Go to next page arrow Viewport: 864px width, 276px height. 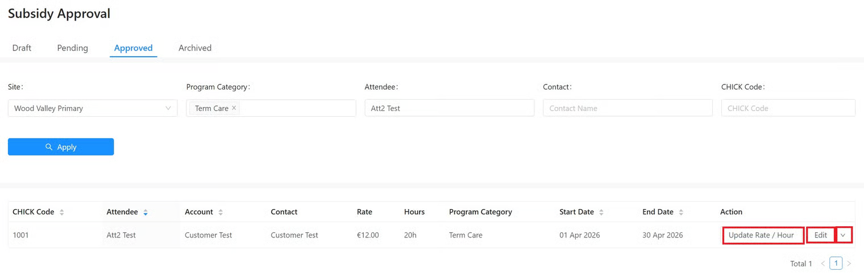pos(849,264)
